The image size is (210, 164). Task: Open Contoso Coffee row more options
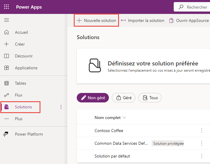point(202,131)
